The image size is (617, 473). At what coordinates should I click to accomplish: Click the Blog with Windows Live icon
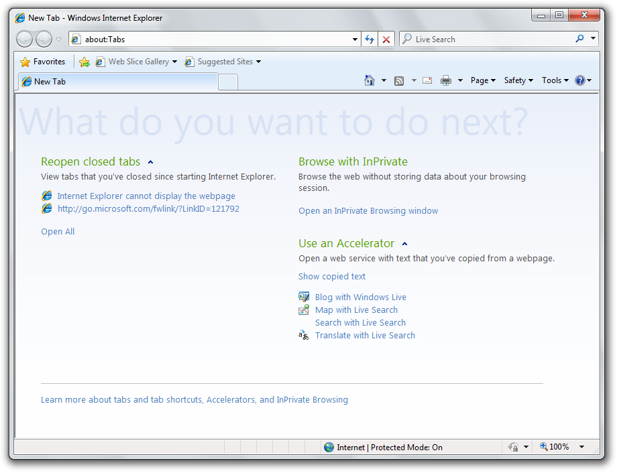tap(304, 297)
